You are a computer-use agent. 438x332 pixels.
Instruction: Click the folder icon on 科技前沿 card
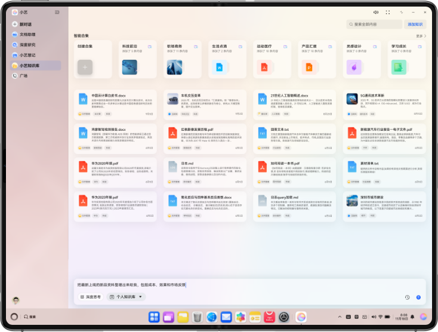pos(150,47)
